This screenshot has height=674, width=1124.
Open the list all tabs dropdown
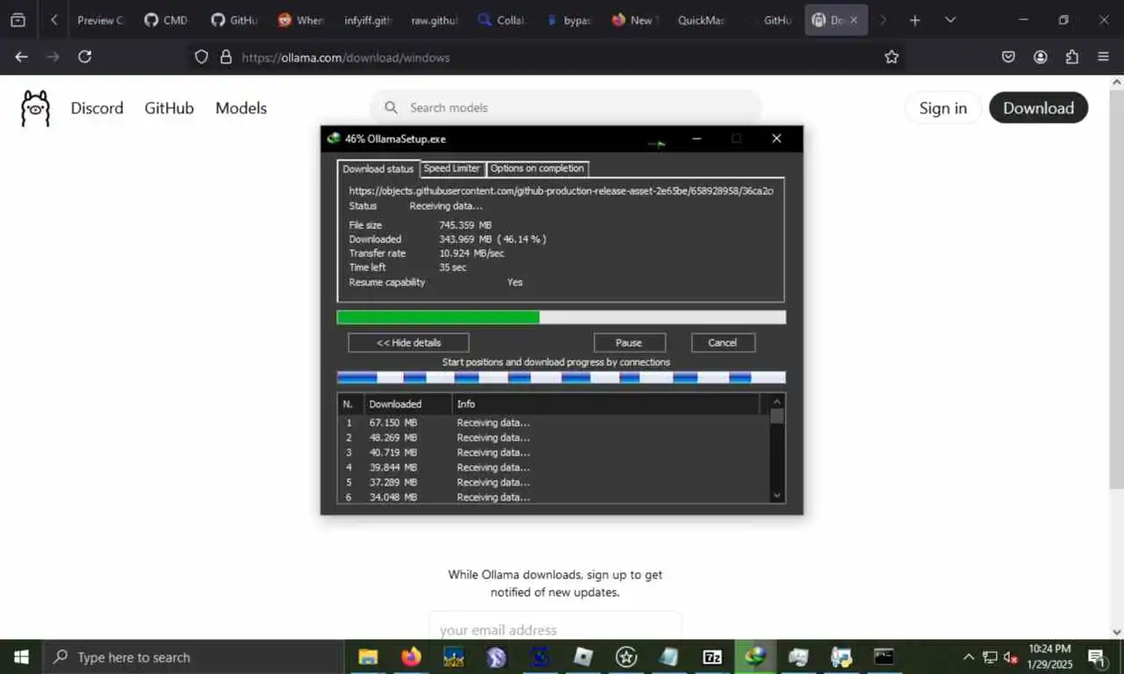[950, 19]
